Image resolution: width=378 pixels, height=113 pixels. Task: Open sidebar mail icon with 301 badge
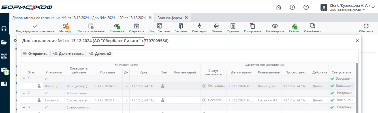tap(4, 70)
